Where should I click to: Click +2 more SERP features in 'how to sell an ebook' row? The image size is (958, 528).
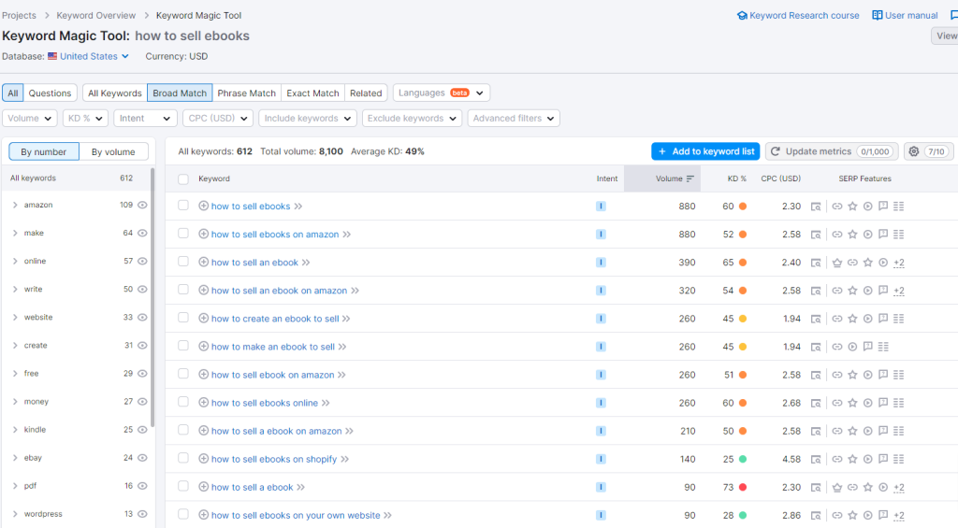(x=899, y=264)
